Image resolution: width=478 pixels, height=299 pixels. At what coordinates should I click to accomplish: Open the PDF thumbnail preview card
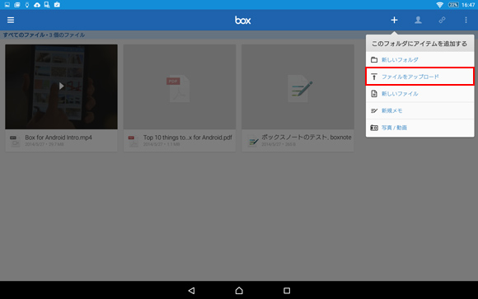[180, 86]
